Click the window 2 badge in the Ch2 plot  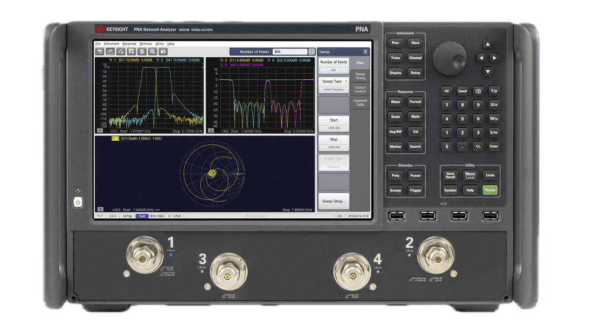pos(211,131)
